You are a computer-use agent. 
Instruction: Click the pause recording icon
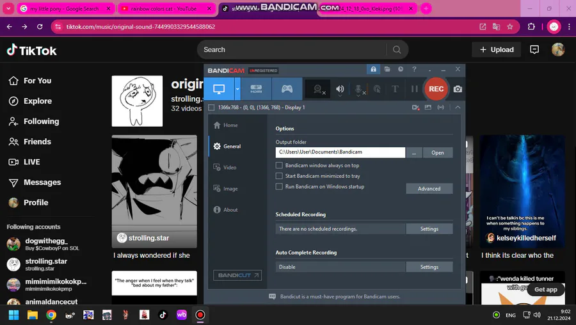(x=414, y=89)
